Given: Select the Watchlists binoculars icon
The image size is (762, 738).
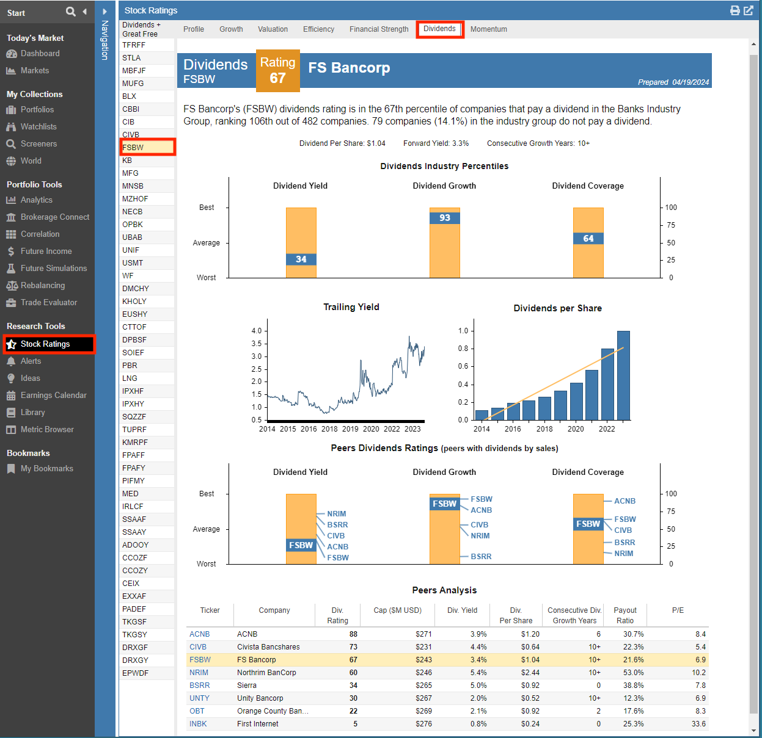Looking at the screenshot, I should click(x=11, y=127).
